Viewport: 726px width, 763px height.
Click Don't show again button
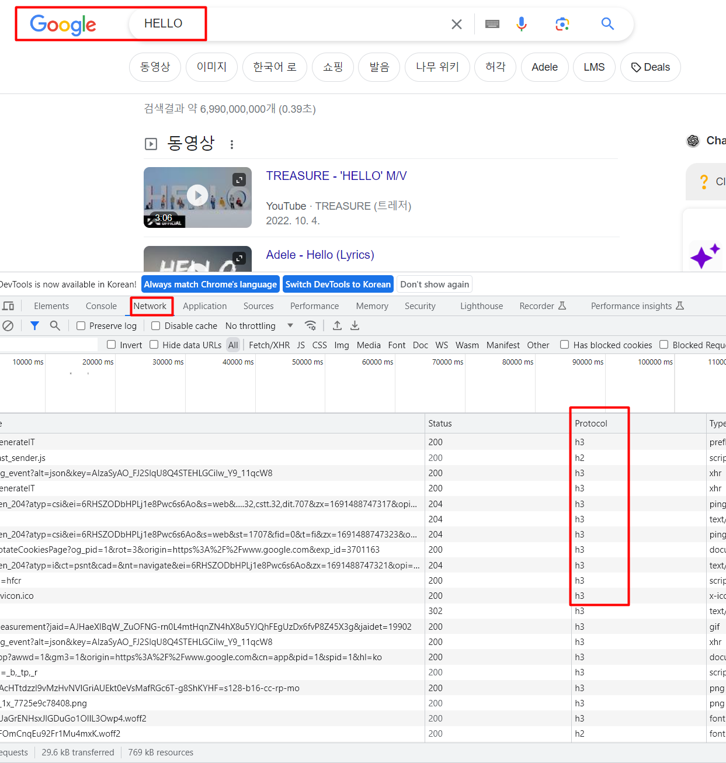click(x=435, y=285)
